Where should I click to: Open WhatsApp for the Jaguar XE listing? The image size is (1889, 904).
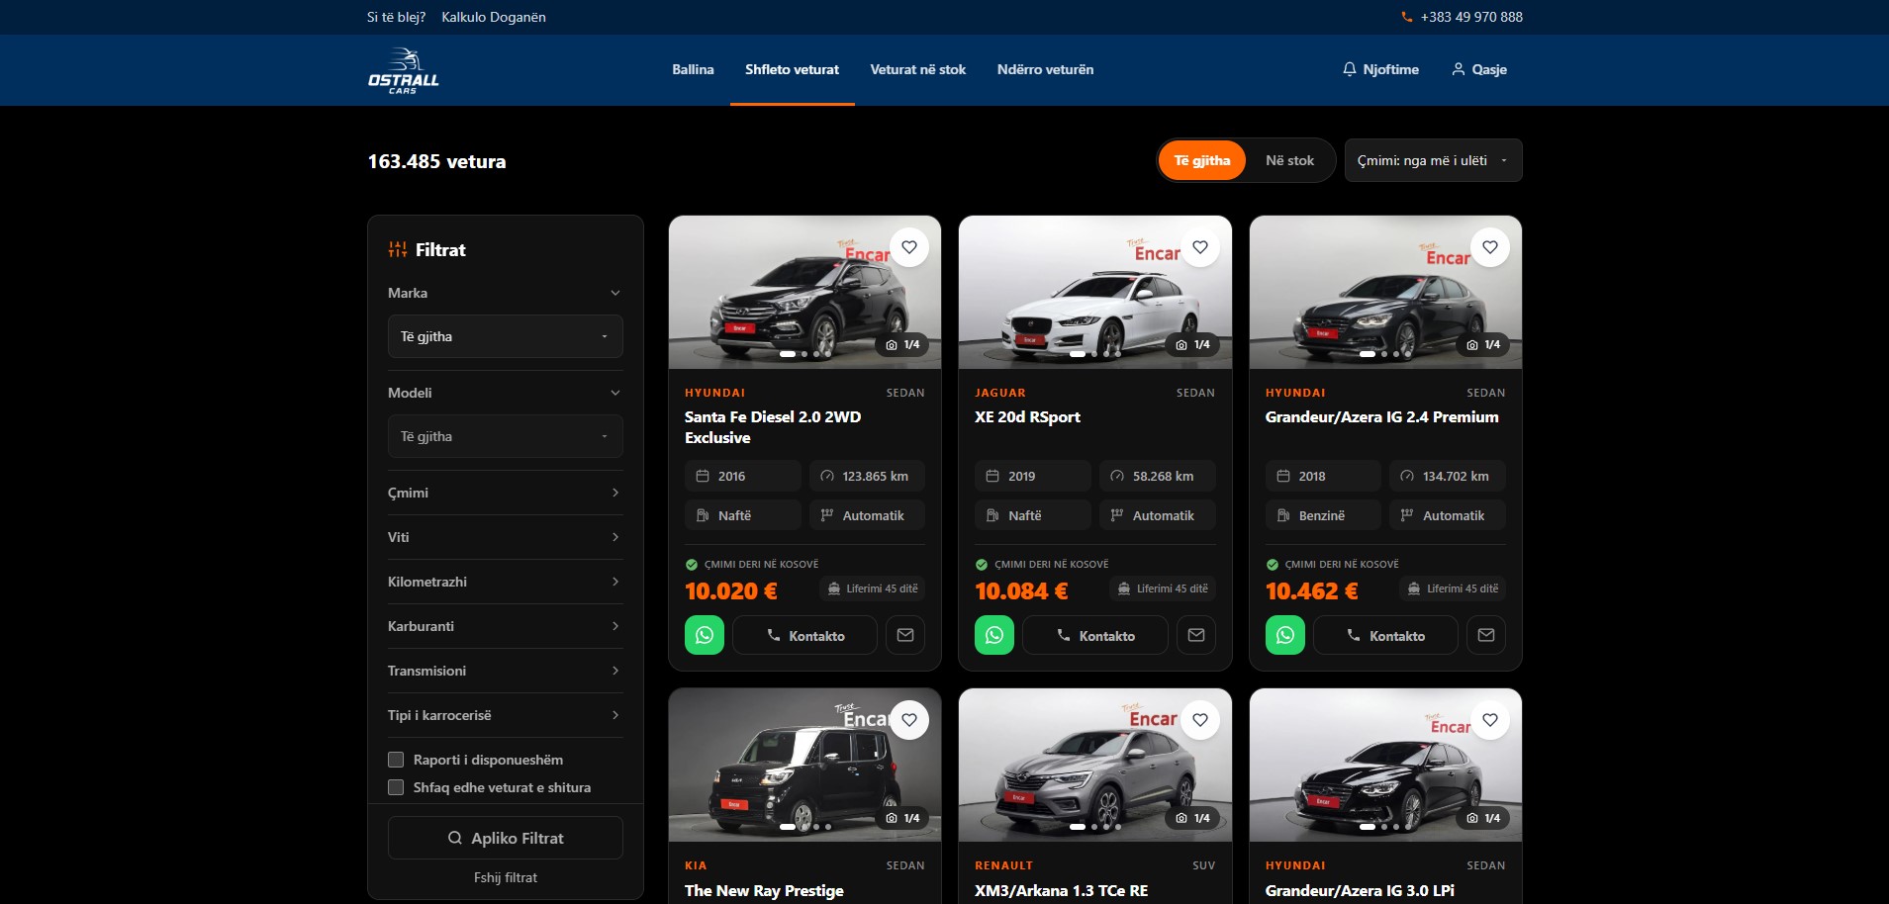(994, 635)
